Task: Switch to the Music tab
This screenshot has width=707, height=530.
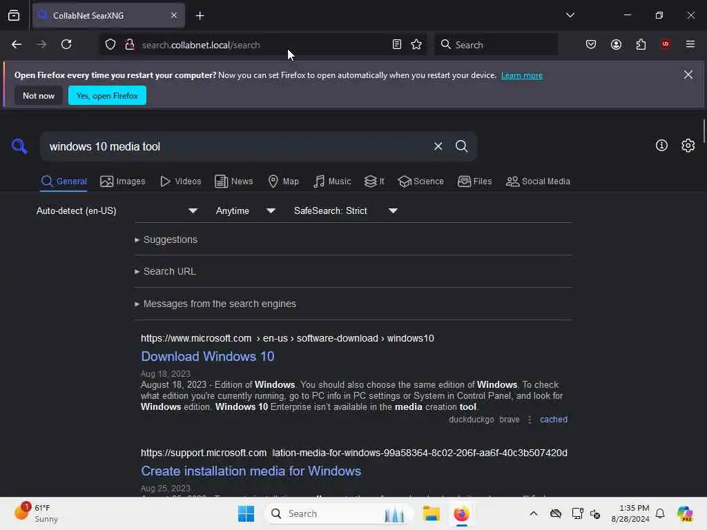Action: (332, 181)
